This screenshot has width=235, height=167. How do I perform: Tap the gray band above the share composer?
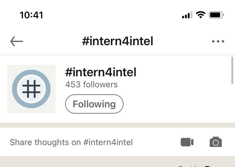point(117,125)
